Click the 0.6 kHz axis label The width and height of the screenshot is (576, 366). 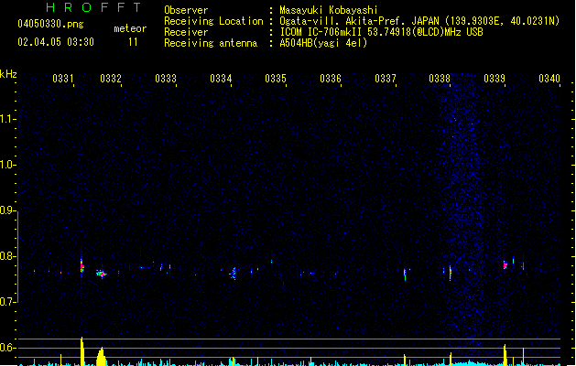7,348
